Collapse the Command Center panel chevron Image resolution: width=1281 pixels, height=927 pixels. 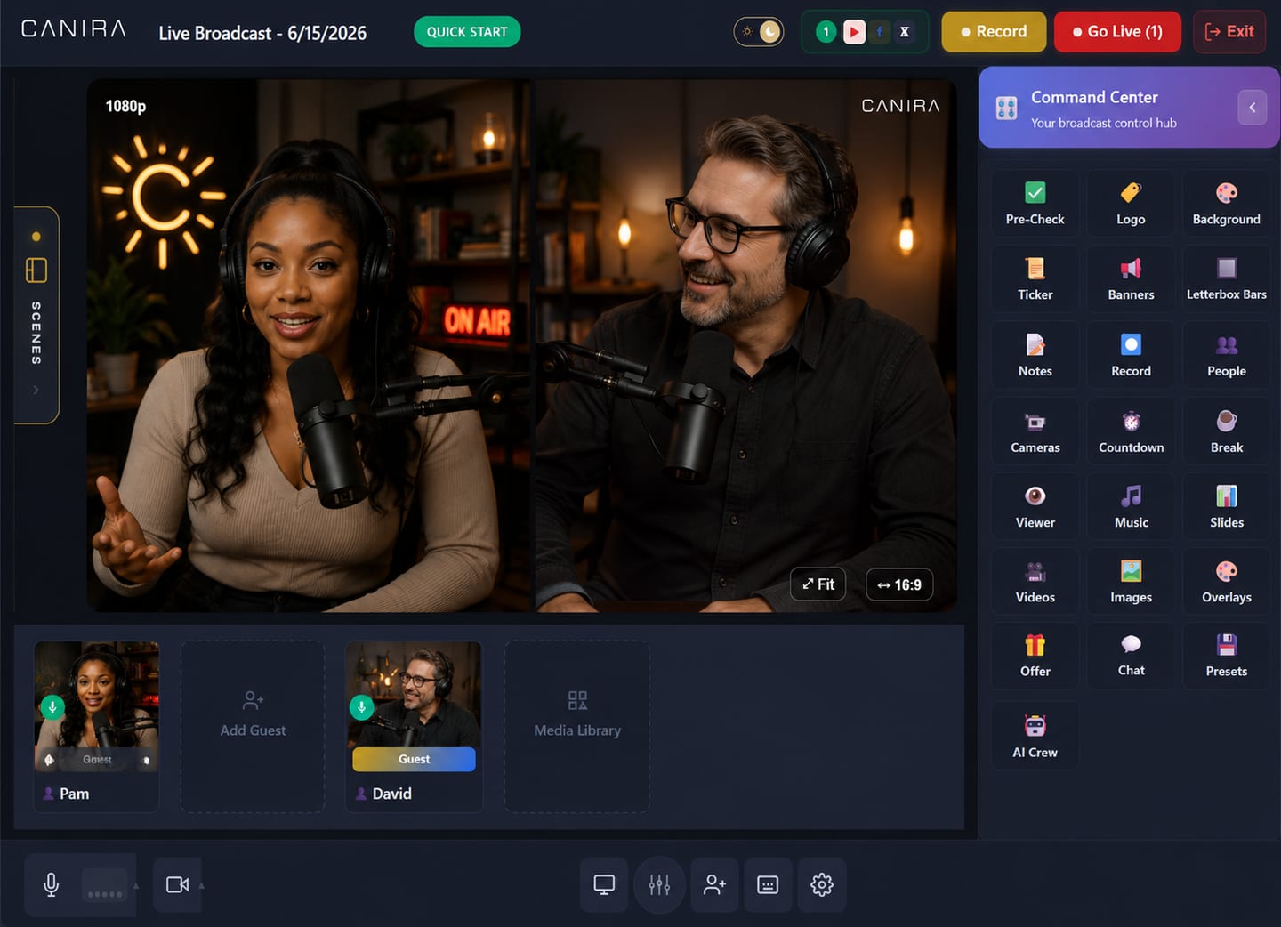(1252, 108)
